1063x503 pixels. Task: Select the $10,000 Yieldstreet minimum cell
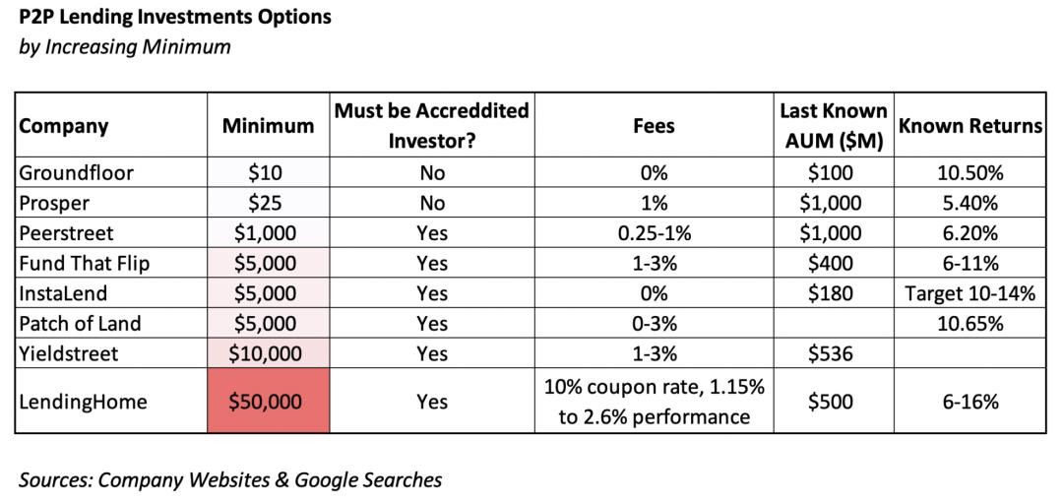click(266, 352)
